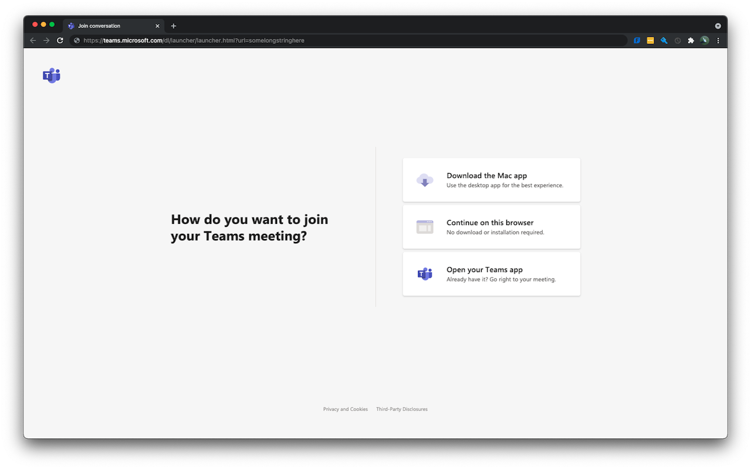Click the Teams icon in the Open your Teams app card
Image resolution: width=751 pixels, height=469 pixels.
pyautogui.click(x=425, y=274)
